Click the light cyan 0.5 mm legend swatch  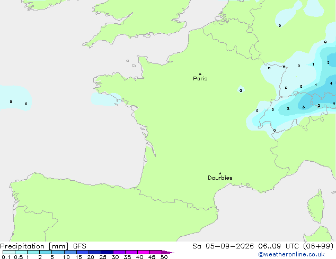point(21,252)
